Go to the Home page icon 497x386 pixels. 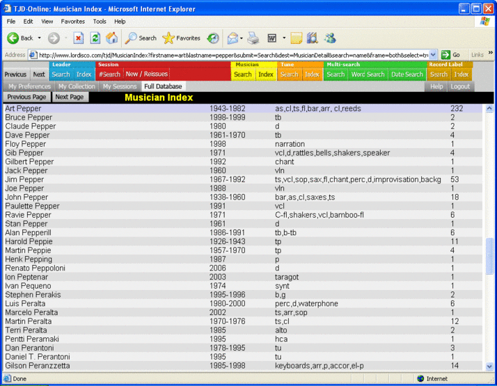point(111,38)
